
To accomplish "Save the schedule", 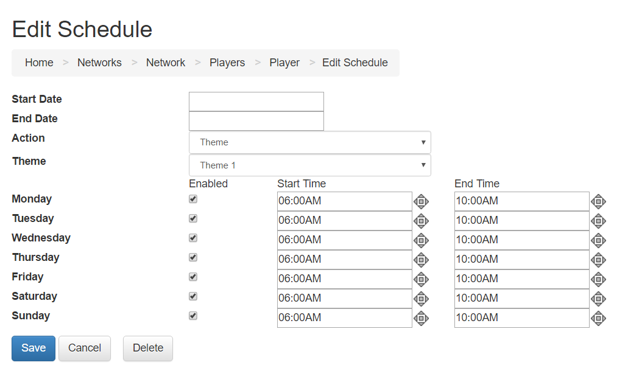I will pyautogui.click(x=34, y=348).
